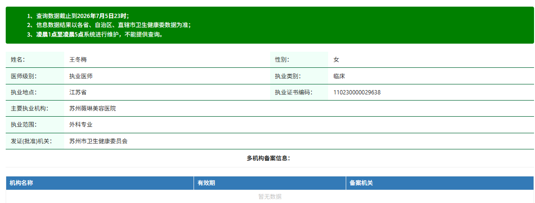Click the 机构名称 column header
This screenshot has height=203, width=535.
100,183
